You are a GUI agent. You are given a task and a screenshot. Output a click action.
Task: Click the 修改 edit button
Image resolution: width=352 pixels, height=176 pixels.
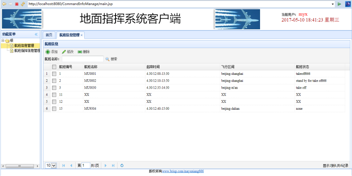[x=68, y=52]
